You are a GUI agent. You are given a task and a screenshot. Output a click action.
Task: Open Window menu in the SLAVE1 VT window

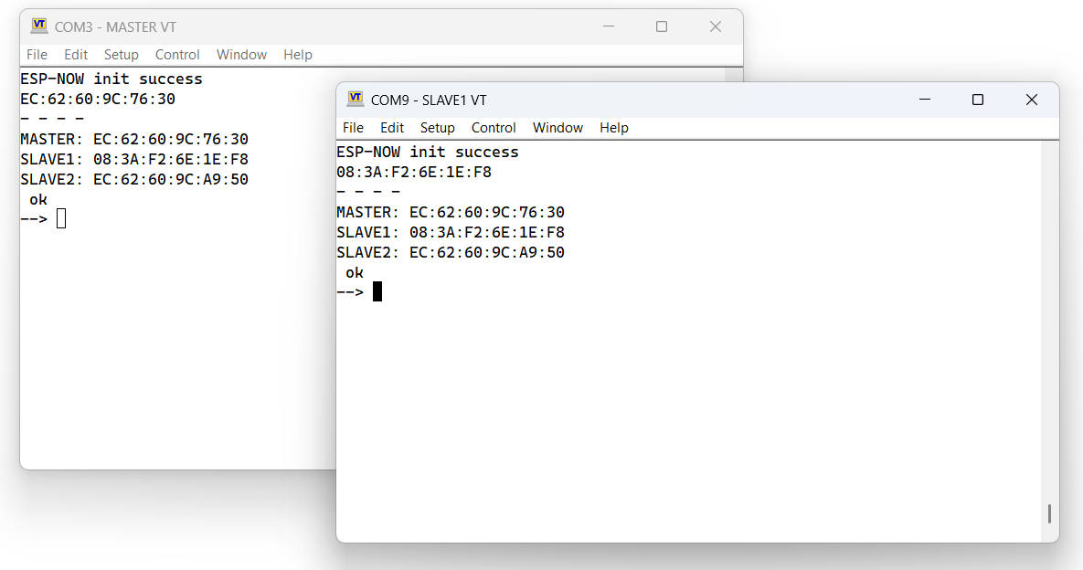point(557,128)
